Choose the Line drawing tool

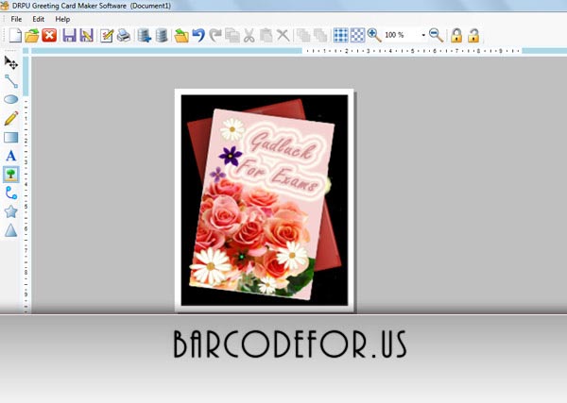(11, 81)
